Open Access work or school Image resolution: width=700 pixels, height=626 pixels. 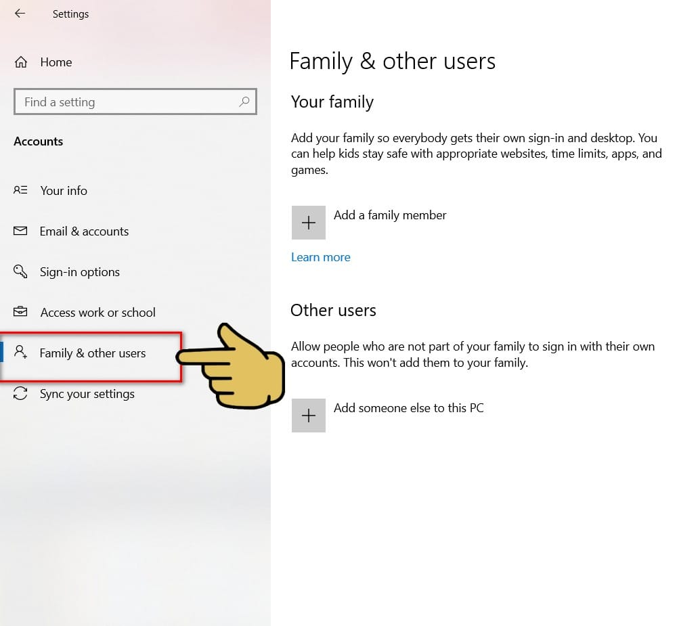pos(97,313)
